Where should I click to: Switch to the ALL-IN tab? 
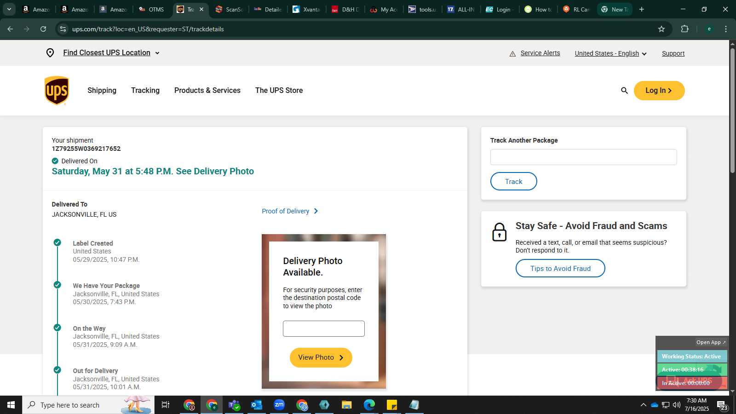click(461, 9)
